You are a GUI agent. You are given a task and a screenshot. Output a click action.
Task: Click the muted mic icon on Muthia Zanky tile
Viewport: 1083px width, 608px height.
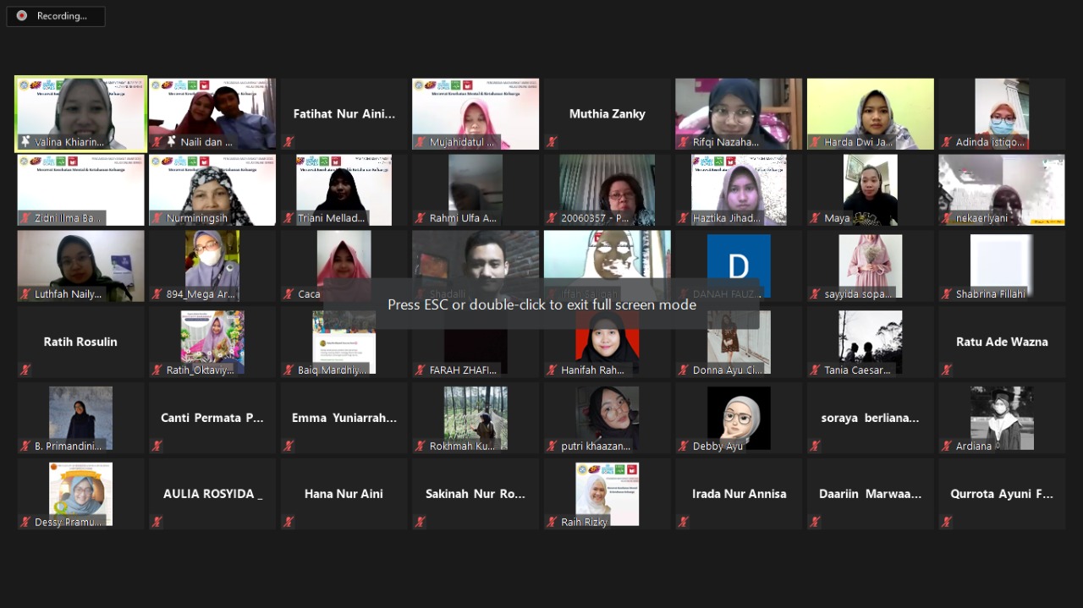point(552,142)
